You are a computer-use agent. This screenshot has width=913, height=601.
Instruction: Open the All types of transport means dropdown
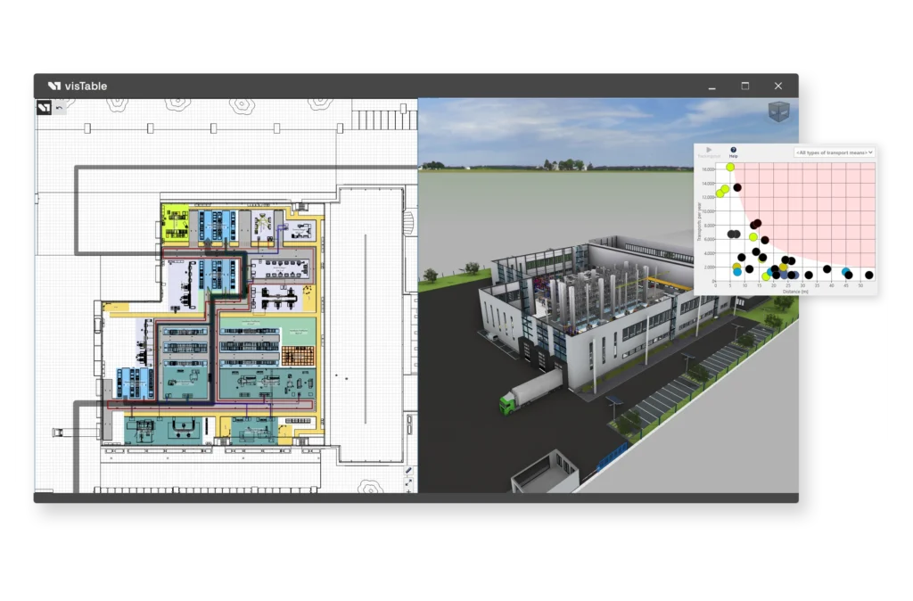tap(834, 152)
